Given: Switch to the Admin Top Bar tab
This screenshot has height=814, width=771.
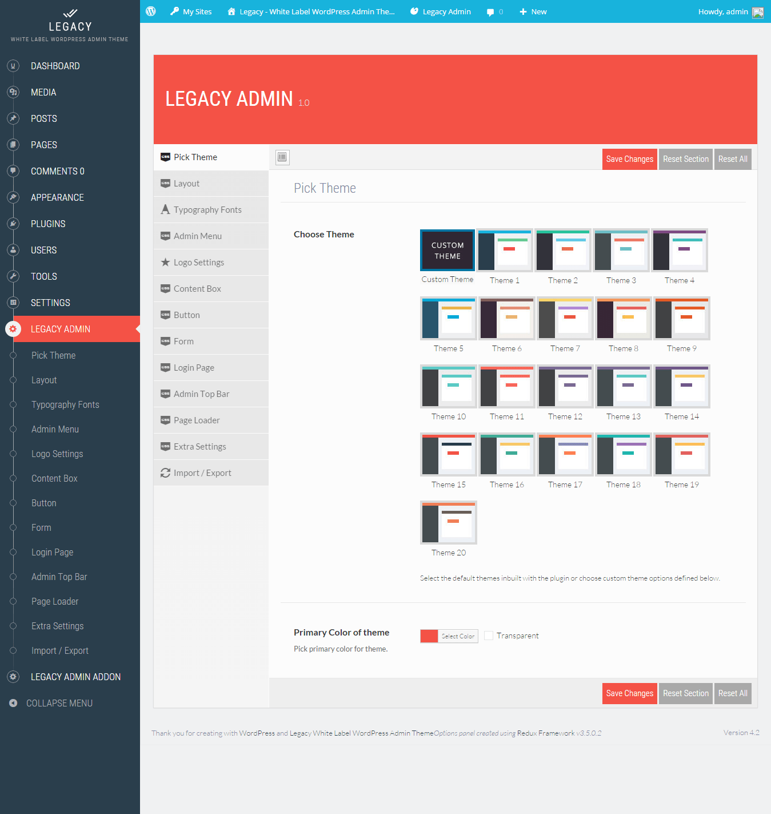Looking at the screenshot, I should [x=211, y=394].
